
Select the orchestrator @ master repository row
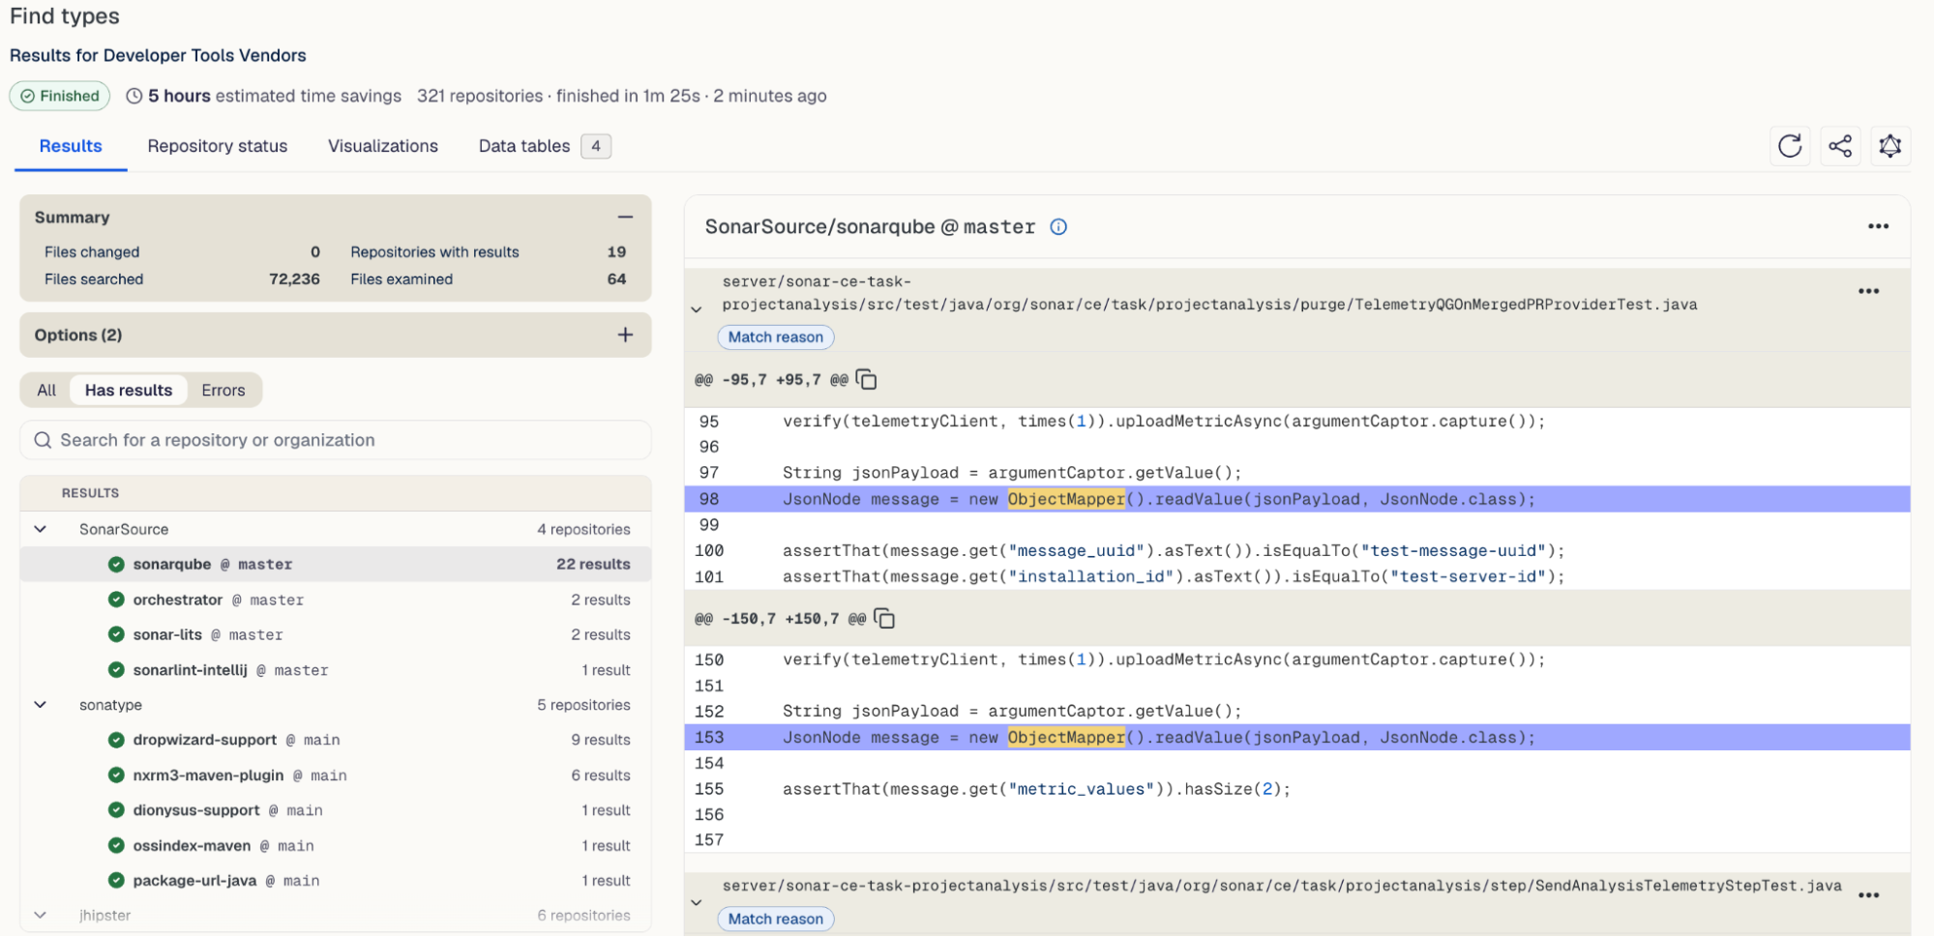(x=336, y=600)
